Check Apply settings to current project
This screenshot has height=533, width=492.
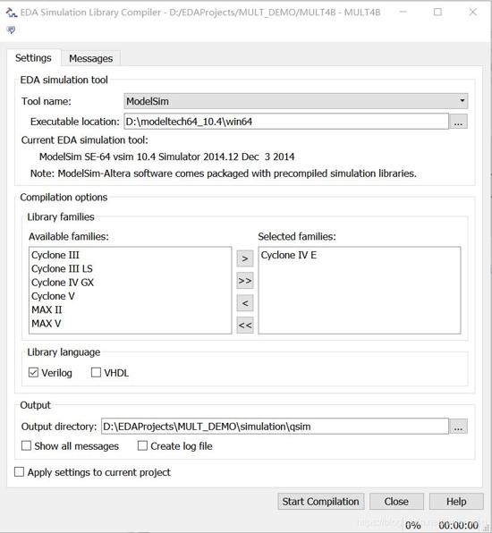tap(19, 472)
